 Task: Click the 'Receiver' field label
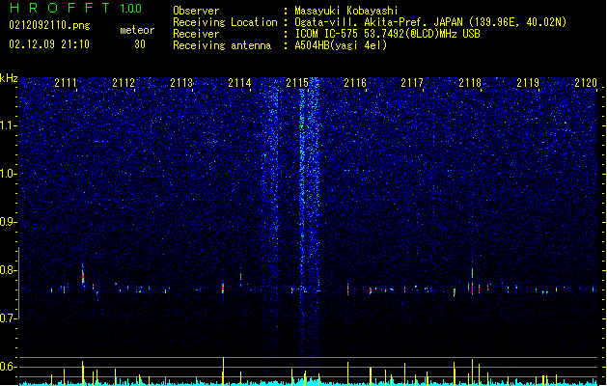pos(196,34)
